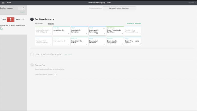The image size is (197, 111).
Task: Increase project copies with up arrow
Action: point(23,7)
